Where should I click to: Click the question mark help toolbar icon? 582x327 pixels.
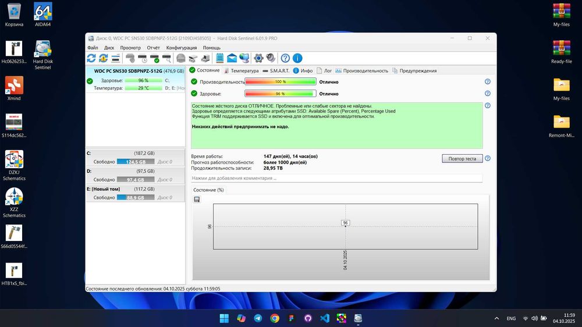tap(285, 58)
